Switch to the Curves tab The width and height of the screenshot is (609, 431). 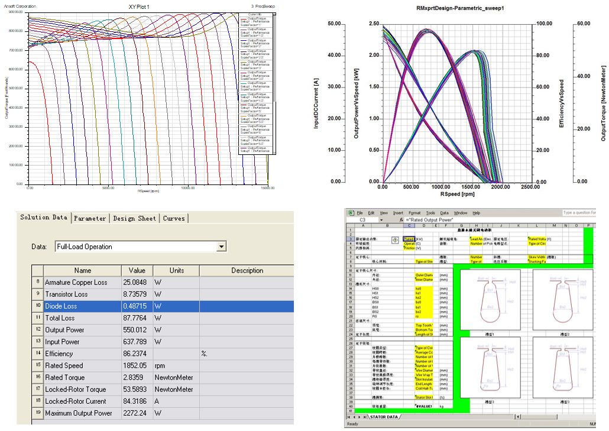click(174, 218)
